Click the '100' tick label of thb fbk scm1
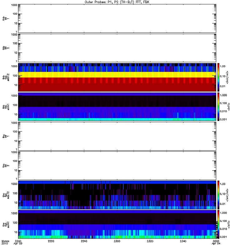This screenshot has width=234, height=250. coord(15,105)
